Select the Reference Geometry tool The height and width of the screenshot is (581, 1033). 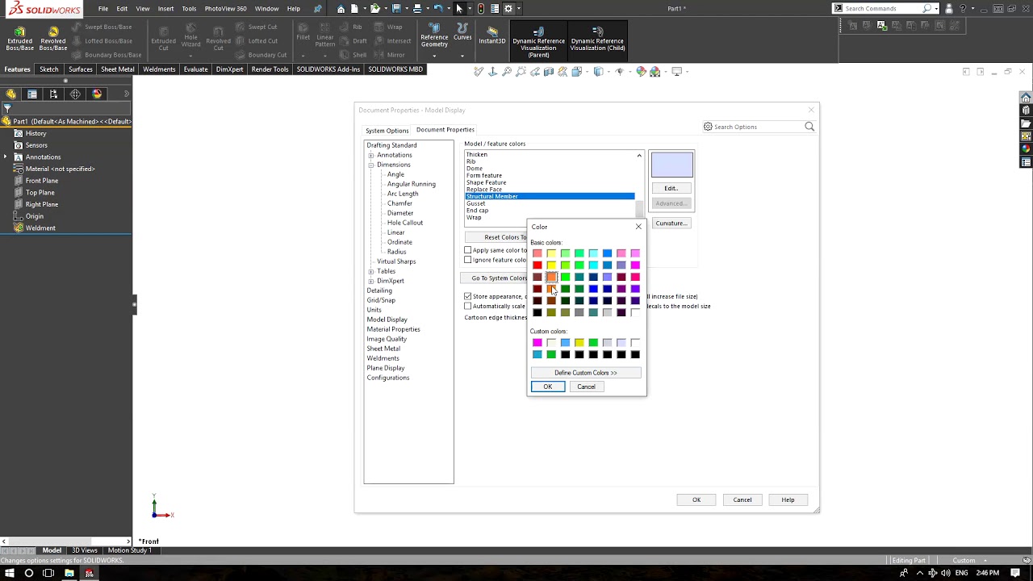coord(434,36)
